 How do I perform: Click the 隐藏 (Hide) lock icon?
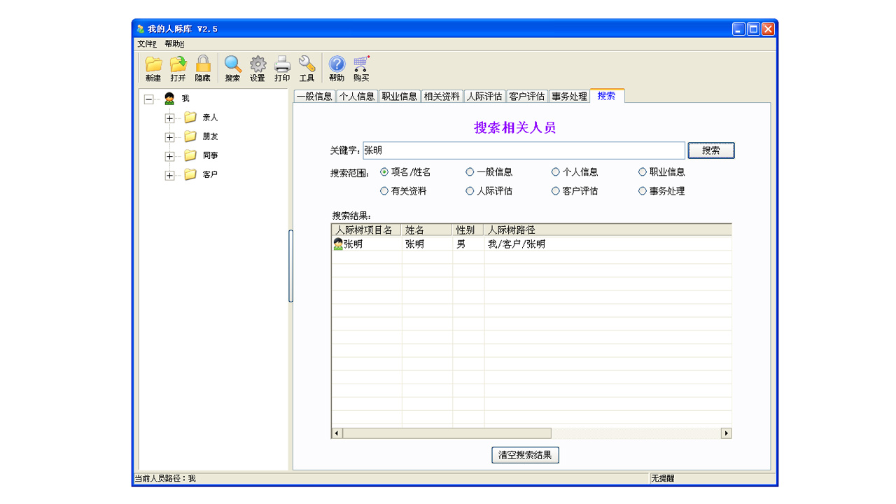[202, 65]
